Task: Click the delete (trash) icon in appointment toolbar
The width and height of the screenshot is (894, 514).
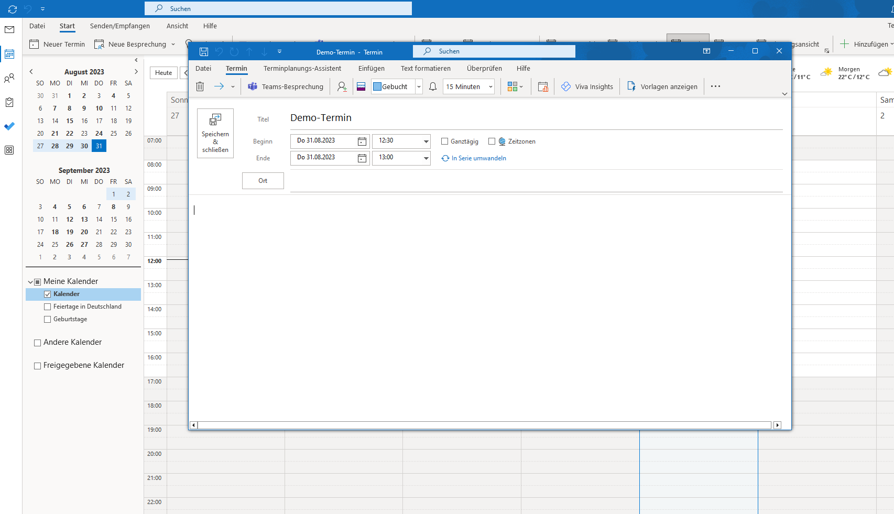Action: 200,86
